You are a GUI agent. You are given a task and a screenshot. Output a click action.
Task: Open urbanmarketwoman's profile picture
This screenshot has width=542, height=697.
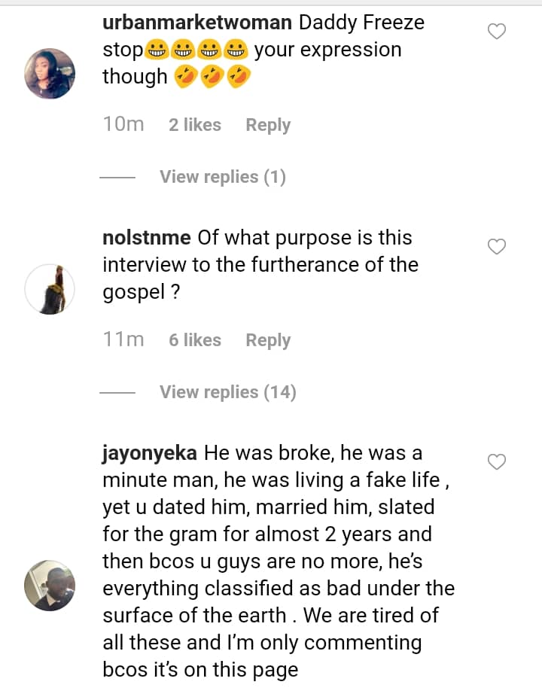pos(50,74)
